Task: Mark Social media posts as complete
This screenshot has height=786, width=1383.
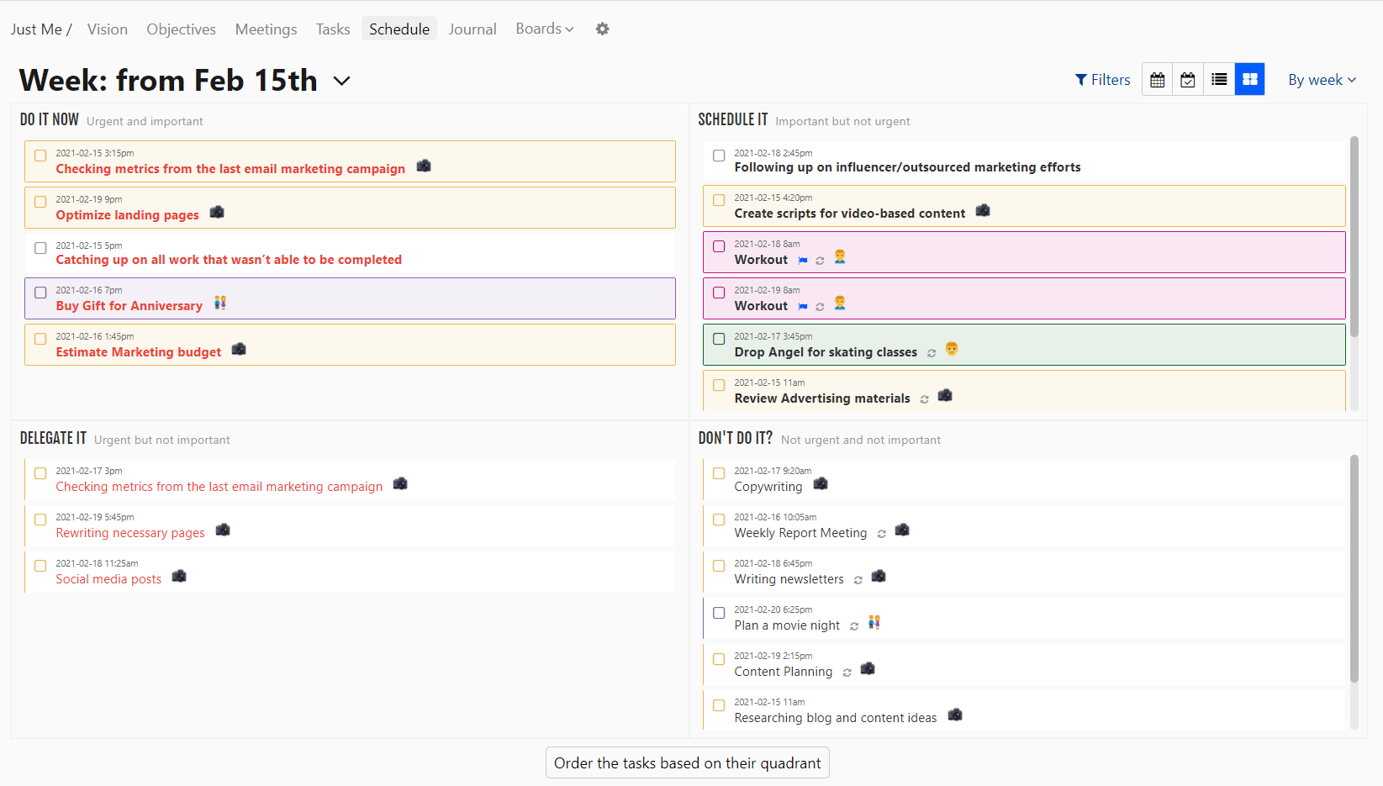Action: [40, 566]
